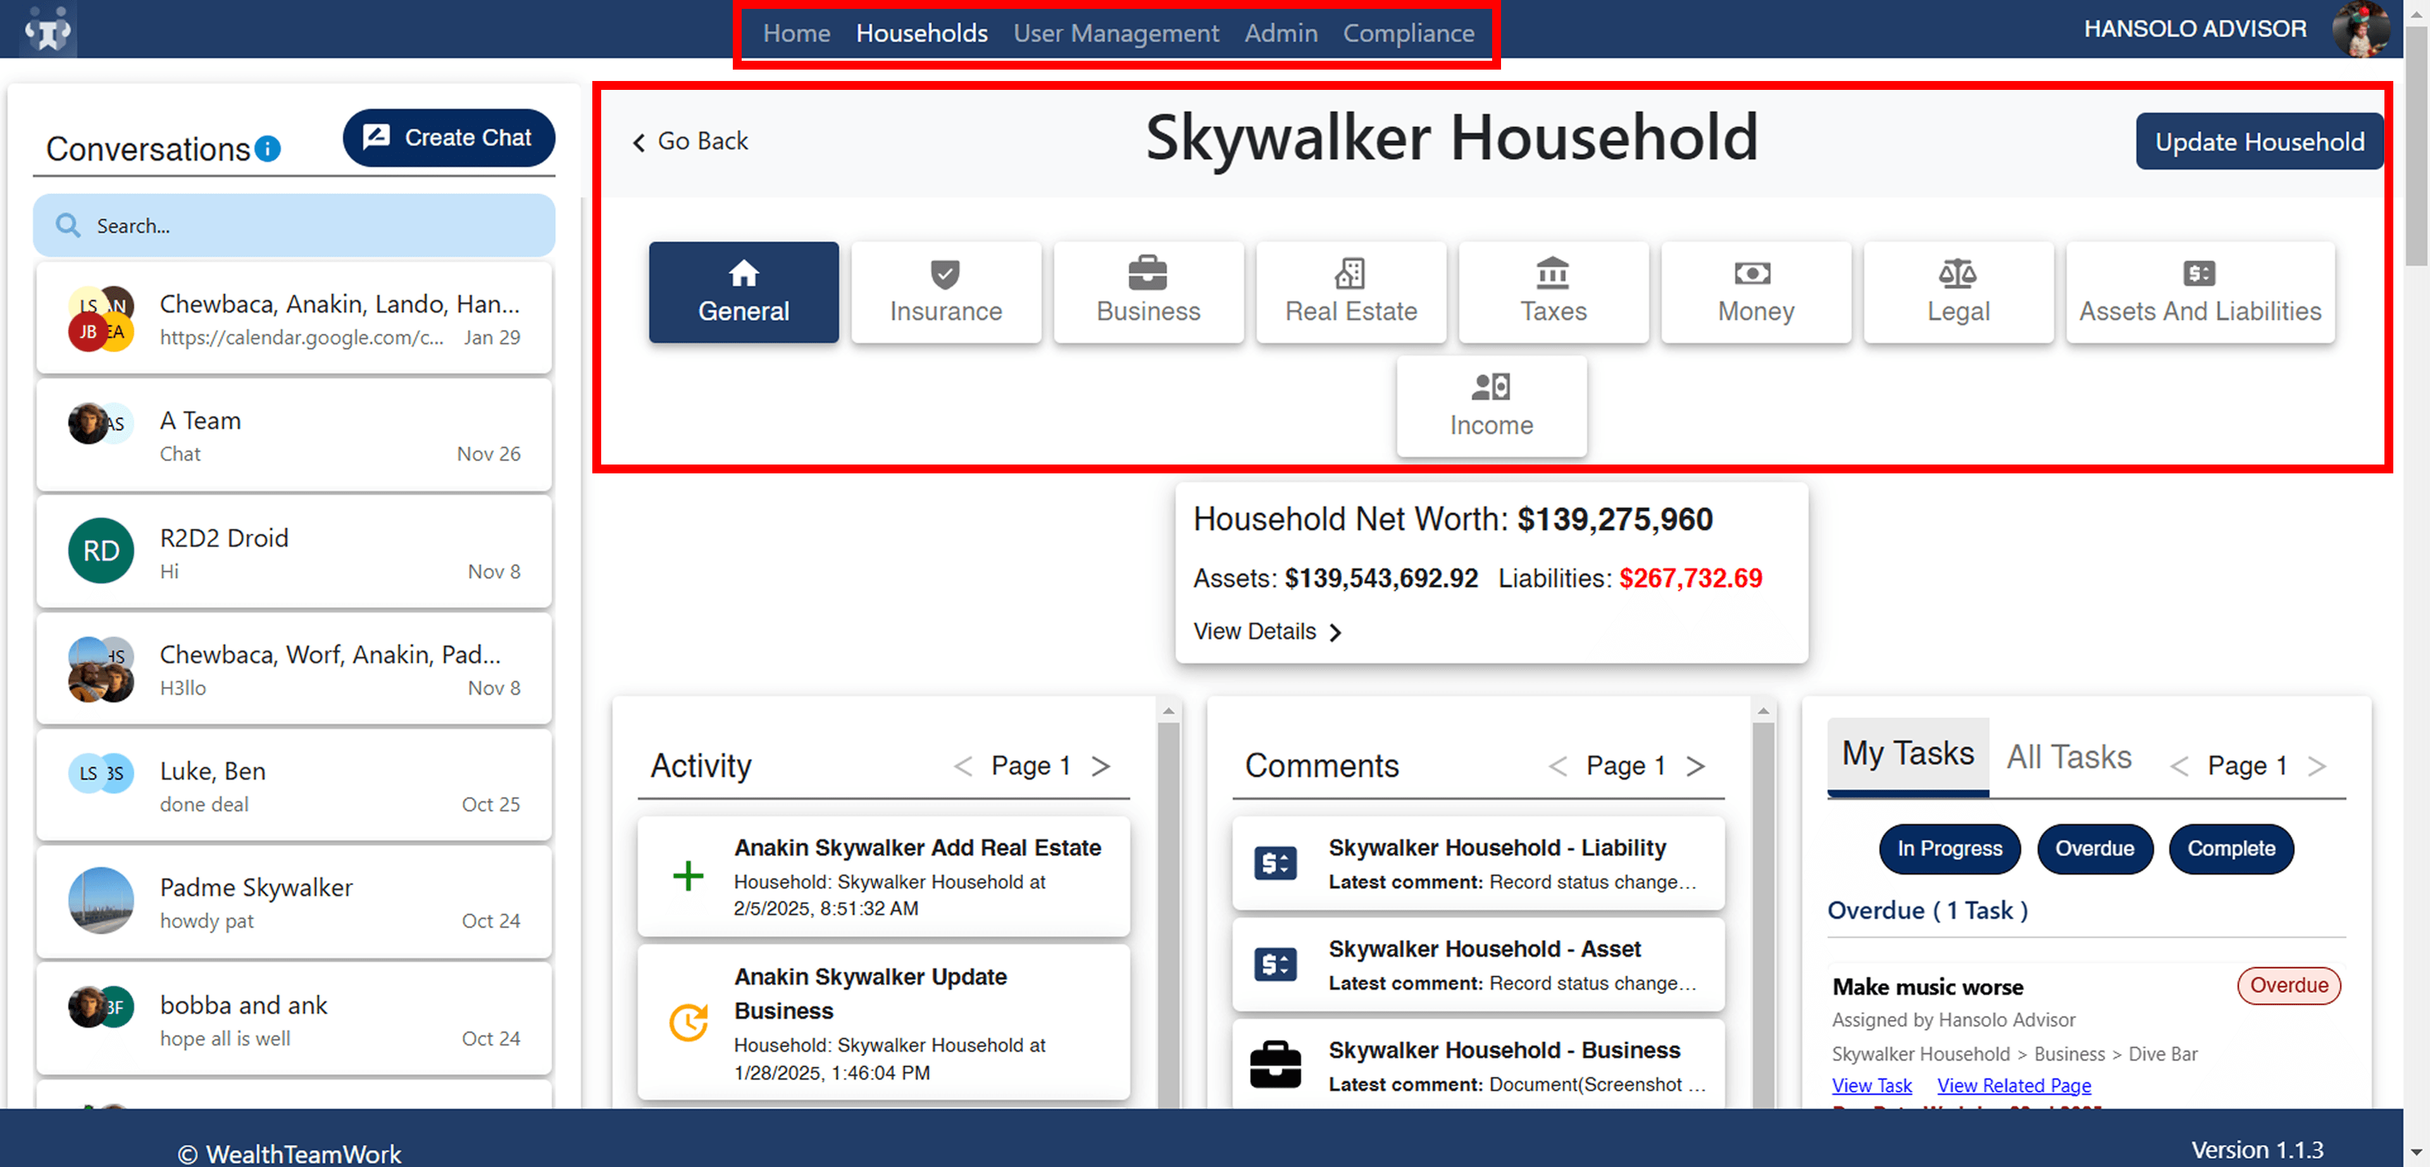2430x1167 pixels.
Task: Go to previous Comments page arrow
Action: click(x=1557, y=766)
